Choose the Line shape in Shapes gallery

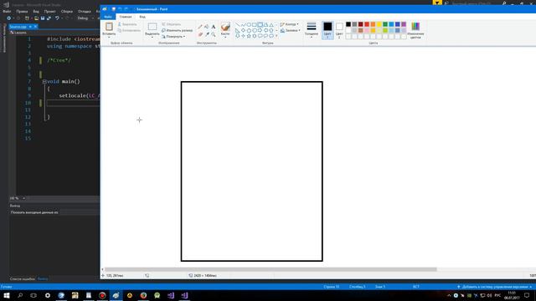[238, 24]
